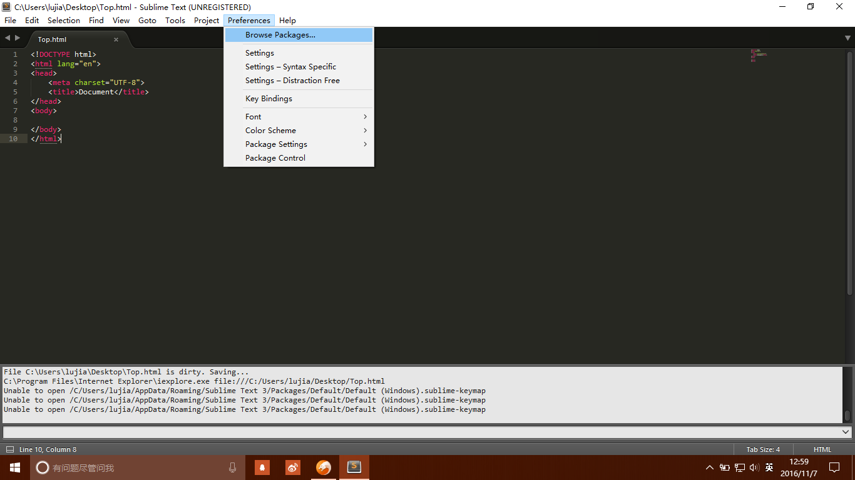Click the title Document line
This screenshot has width=855, height=480.
click(98, 92)
